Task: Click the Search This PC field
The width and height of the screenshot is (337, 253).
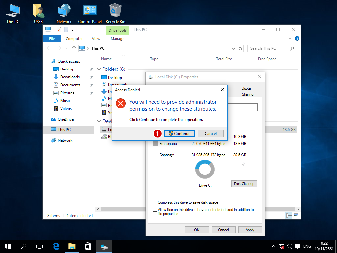Action: (268, 48)
